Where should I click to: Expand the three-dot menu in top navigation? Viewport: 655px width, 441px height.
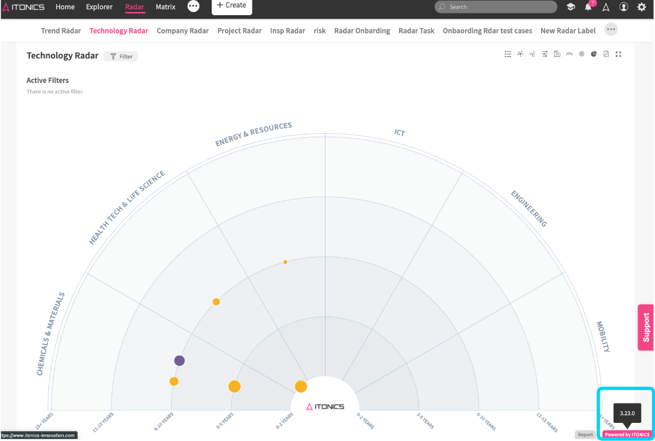coord(193,6)
